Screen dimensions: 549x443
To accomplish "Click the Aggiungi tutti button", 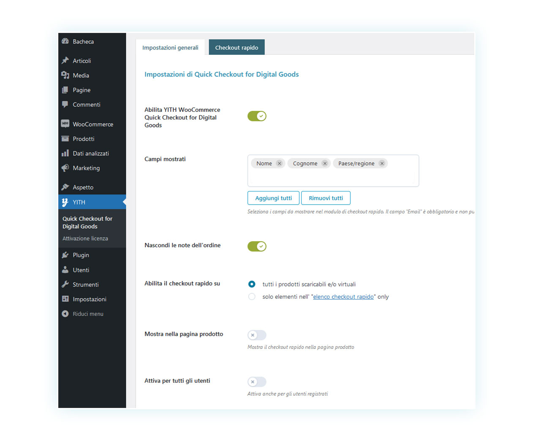I will coord(273,198).
